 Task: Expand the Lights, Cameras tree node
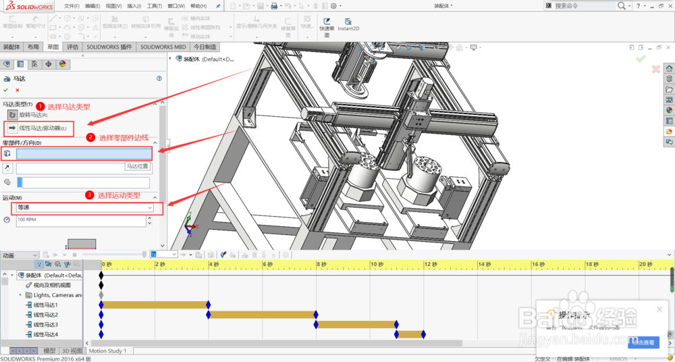[20, 295]
